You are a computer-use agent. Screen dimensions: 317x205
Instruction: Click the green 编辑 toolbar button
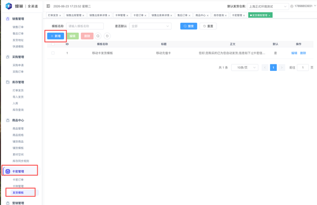(x=72, y=36)
